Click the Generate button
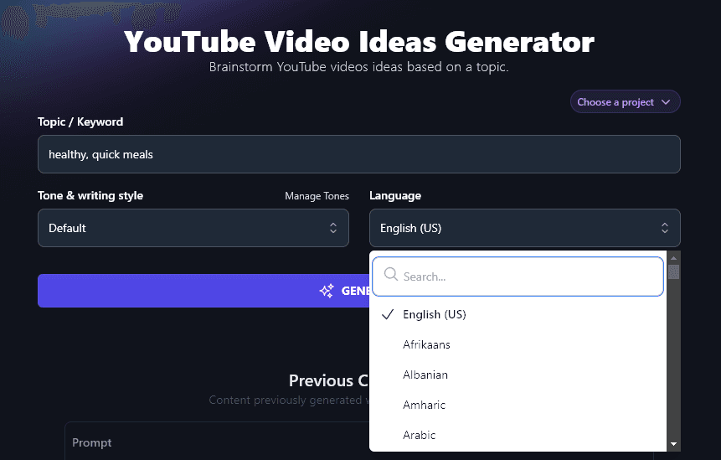The image size is (721, 460). tap(203, 291)
